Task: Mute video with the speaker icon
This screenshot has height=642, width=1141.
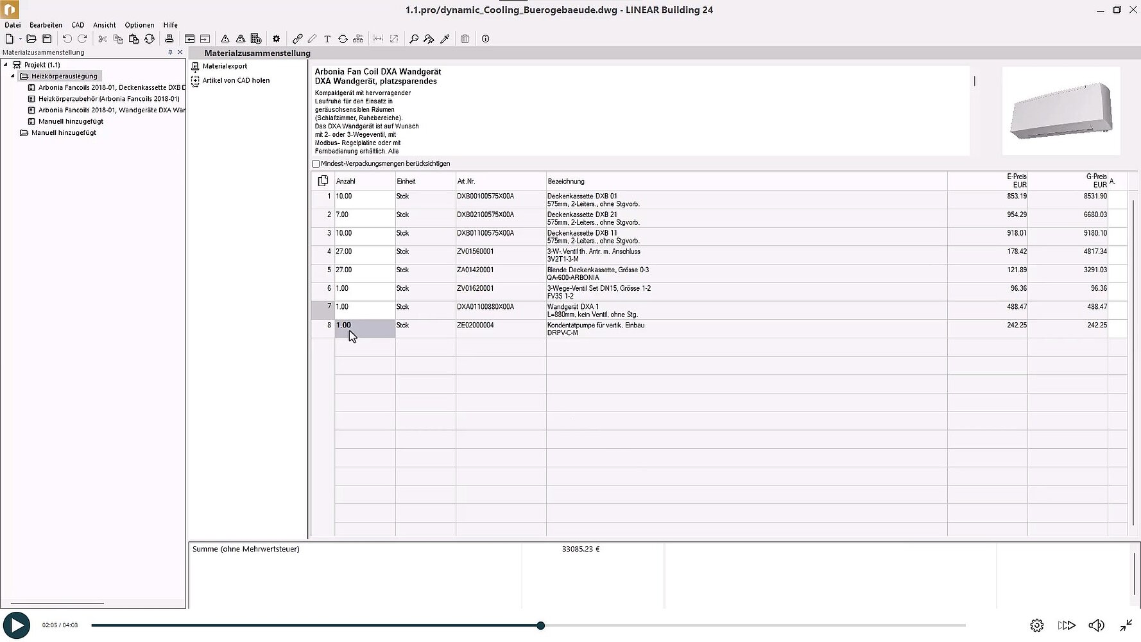Action: coord(1096,625)
